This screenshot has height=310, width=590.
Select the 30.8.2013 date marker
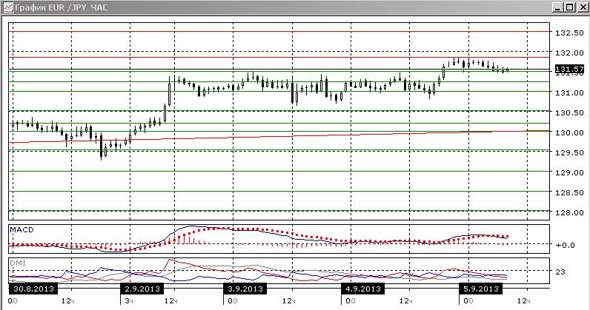[33, 289]
